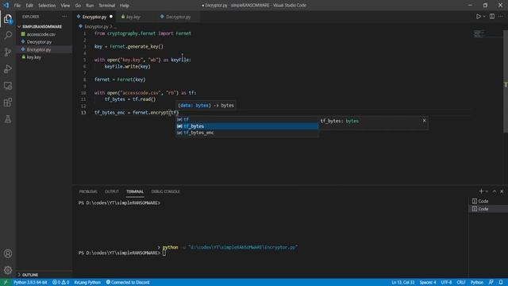The width and height of the screenshot is (508, 286).
Task: Open Connected to Discord status item
Action: 128,282
